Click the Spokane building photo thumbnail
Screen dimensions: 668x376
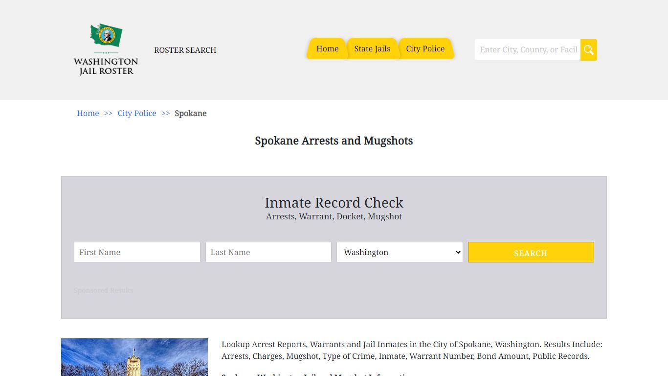134,357
